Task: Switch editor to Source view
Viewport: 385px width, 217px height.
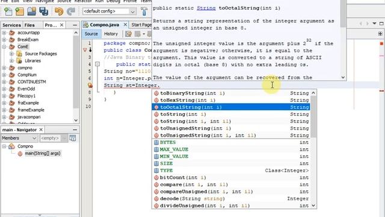Action: click(91, 34)
